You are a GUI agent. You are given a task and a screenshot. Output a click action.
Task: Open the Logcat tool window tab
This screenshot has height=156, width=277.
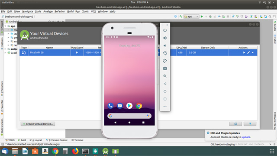coord(36,140)
